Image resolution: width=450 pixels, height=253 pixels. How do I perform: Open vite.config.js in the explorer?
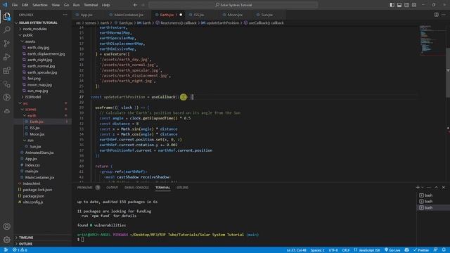coord(33,202)
